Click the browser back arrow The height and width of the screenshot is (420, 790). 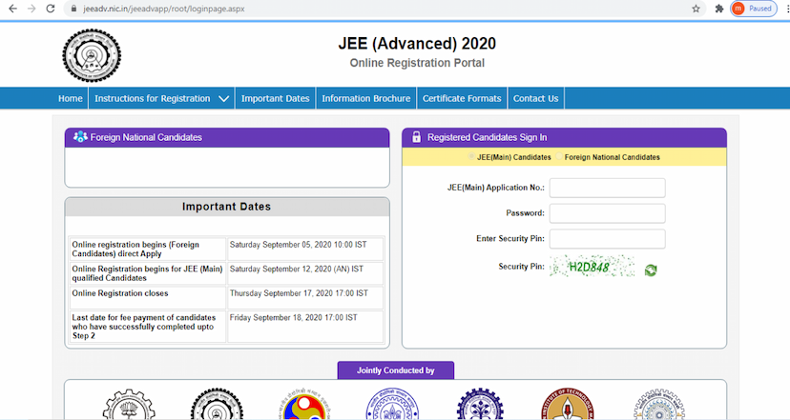point(12,9)
